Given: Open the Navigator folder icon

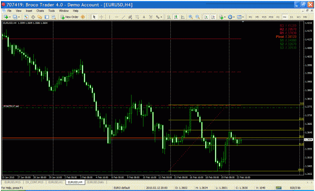Looking at the screenshot, I should pos(40,17).
